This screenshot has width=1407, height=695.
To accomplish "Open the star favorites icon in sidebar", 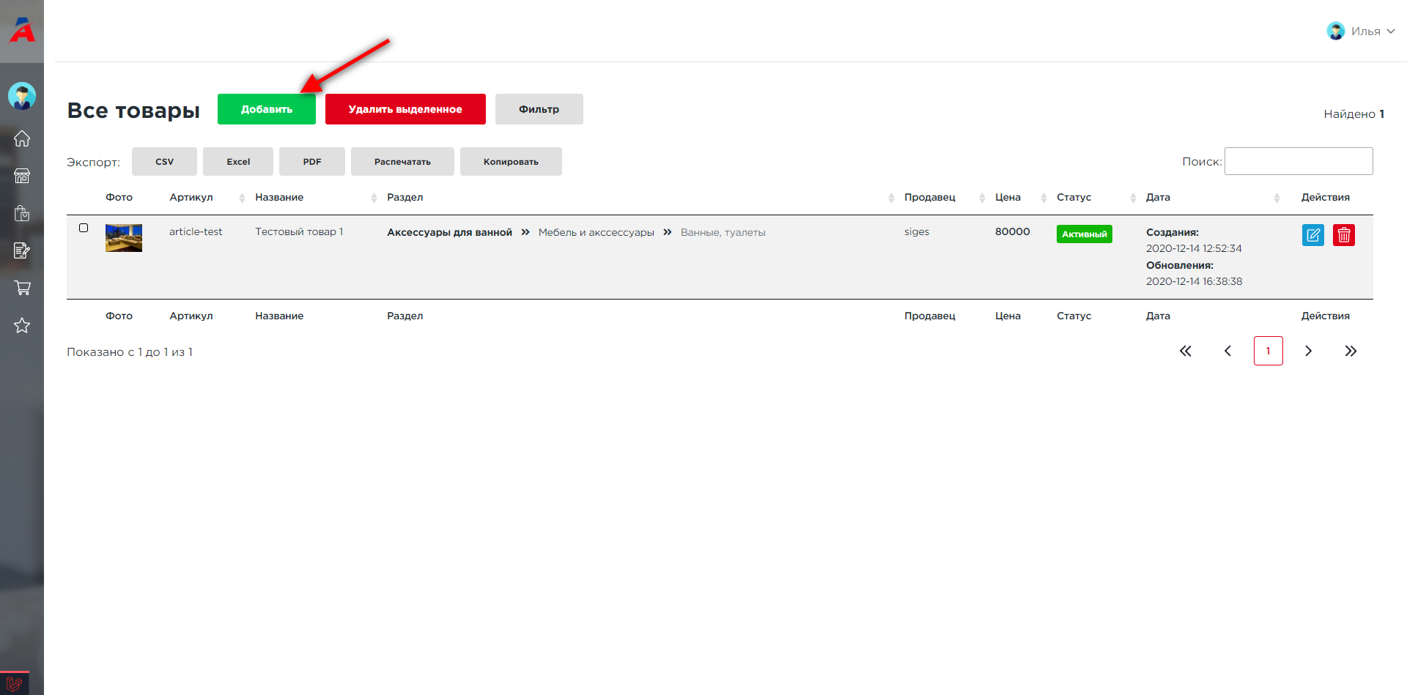I will [x=22, y=325].
